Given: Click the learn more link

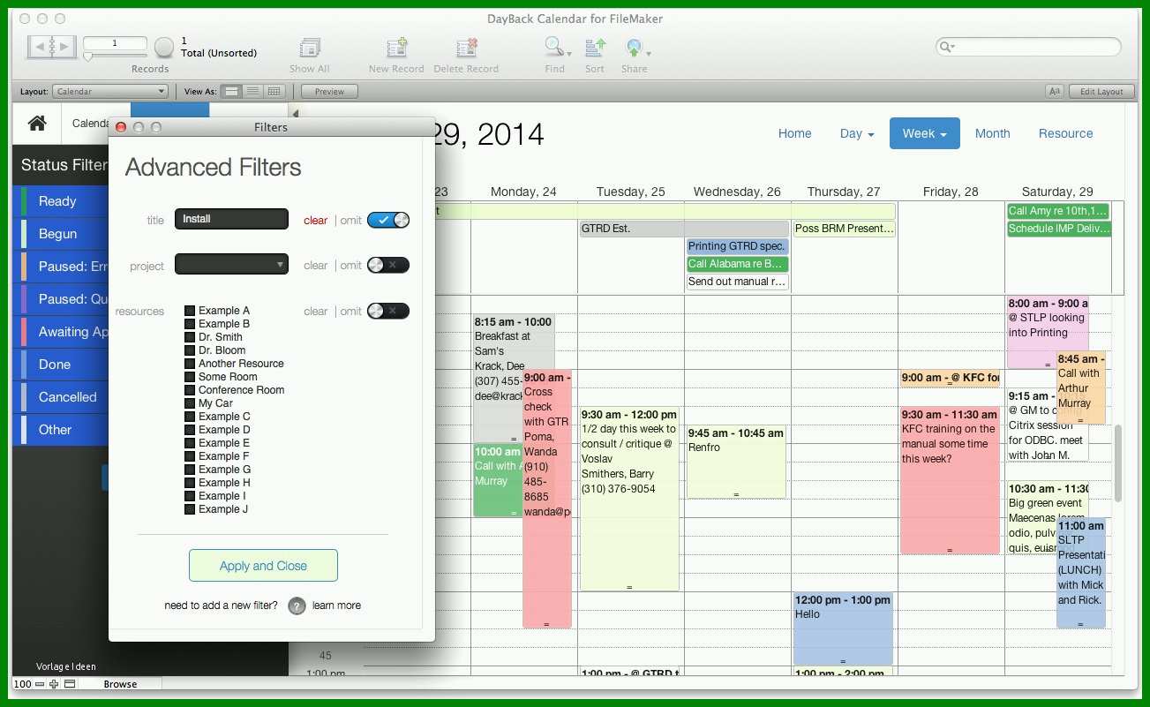Looking at the screenshot, I should tap(336, 605).
